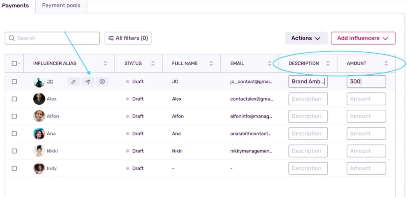Select the checkbox for Alex's row
Image resolution: width=407 pixels, height=197 pixels.
[14, 99]
